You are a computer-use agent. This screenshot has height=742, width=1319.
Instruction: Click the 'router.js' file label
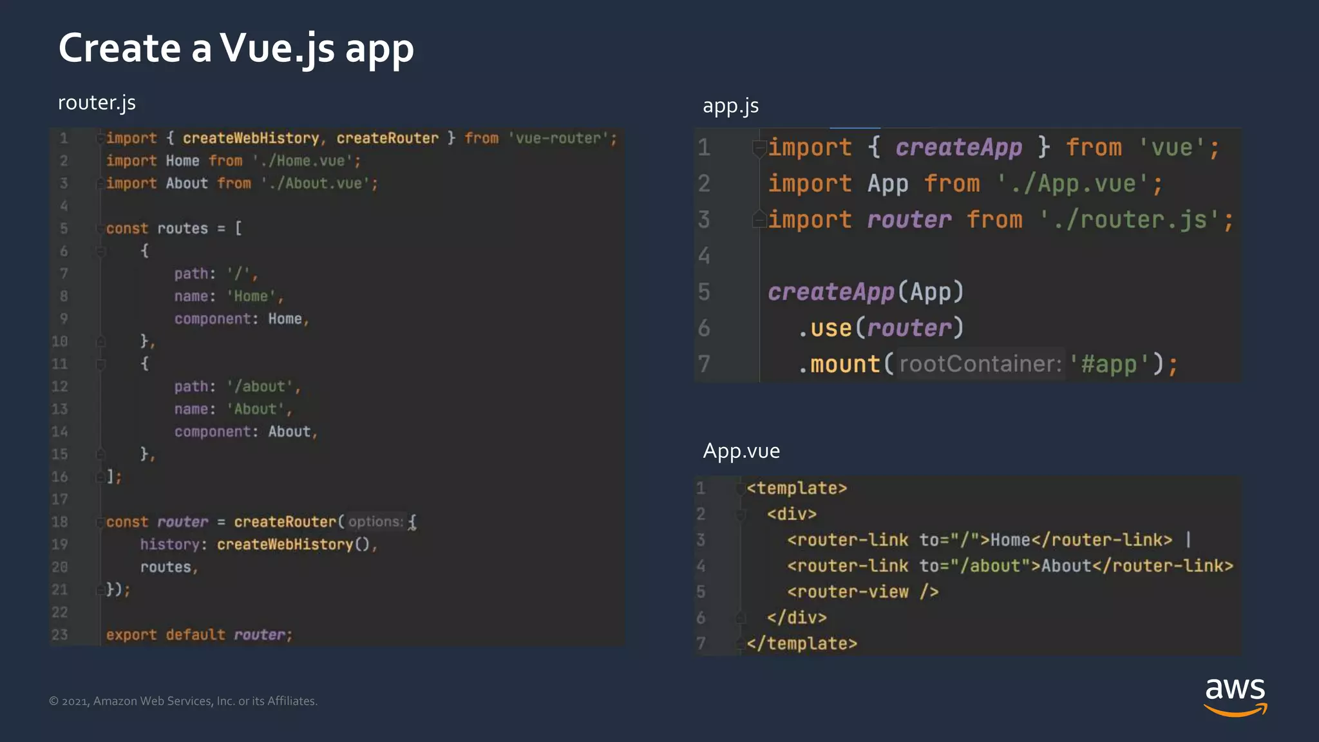point(97,102)
